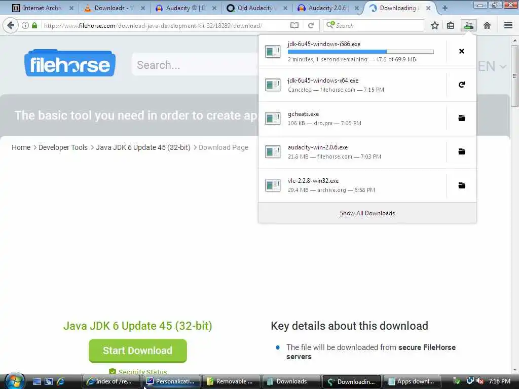
Task: Open Downloads folder taskbar window
Action: coord(291,381)
